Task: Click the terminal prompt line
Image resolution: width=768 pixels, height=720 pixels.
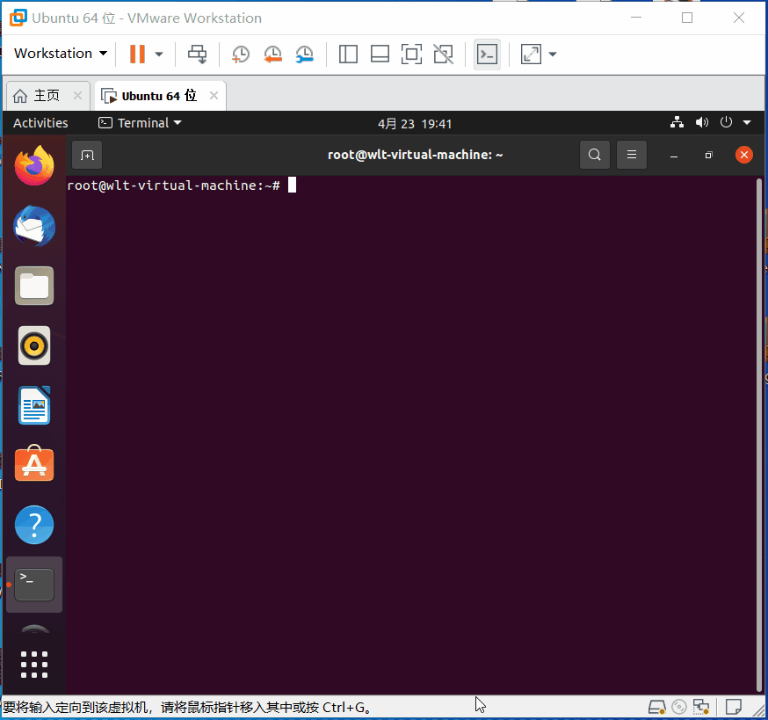Action: pyautogui.click(x=181, y=185)
